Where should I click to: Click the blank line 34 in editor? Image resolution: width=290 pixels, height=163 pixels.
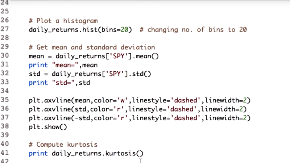[148, 91]
